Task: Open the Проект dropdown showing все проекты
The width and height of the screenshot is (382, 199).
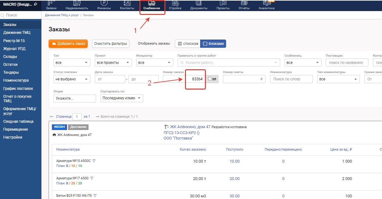Action: (113, 63)
